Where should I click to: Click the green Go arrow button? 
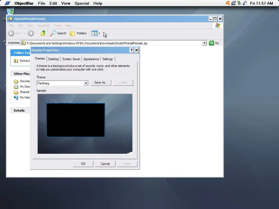coord(211,43)
